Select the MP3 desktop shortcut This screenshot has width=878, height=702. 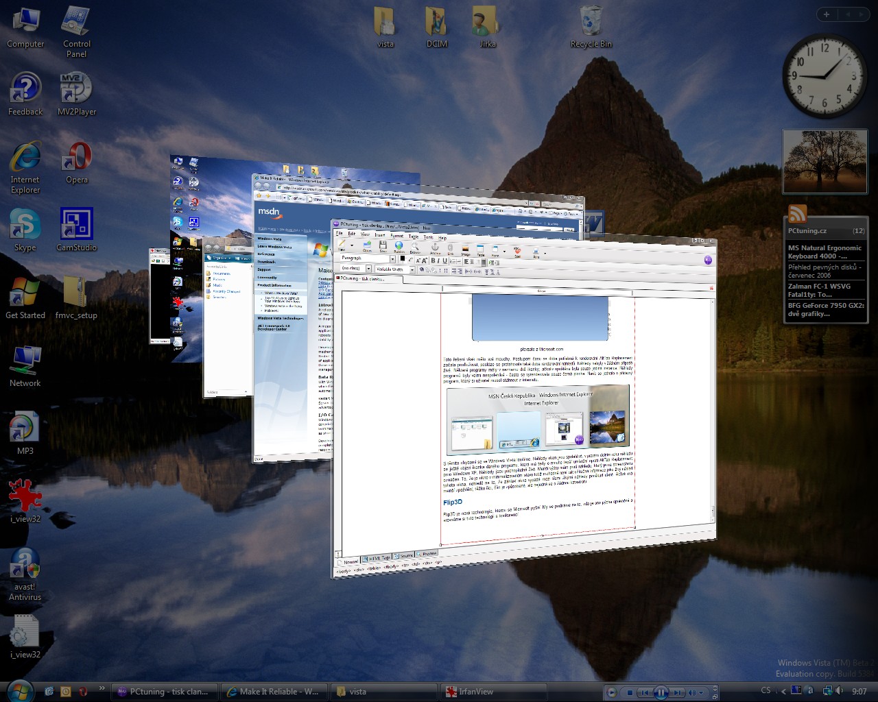click(x=25, y=435)
